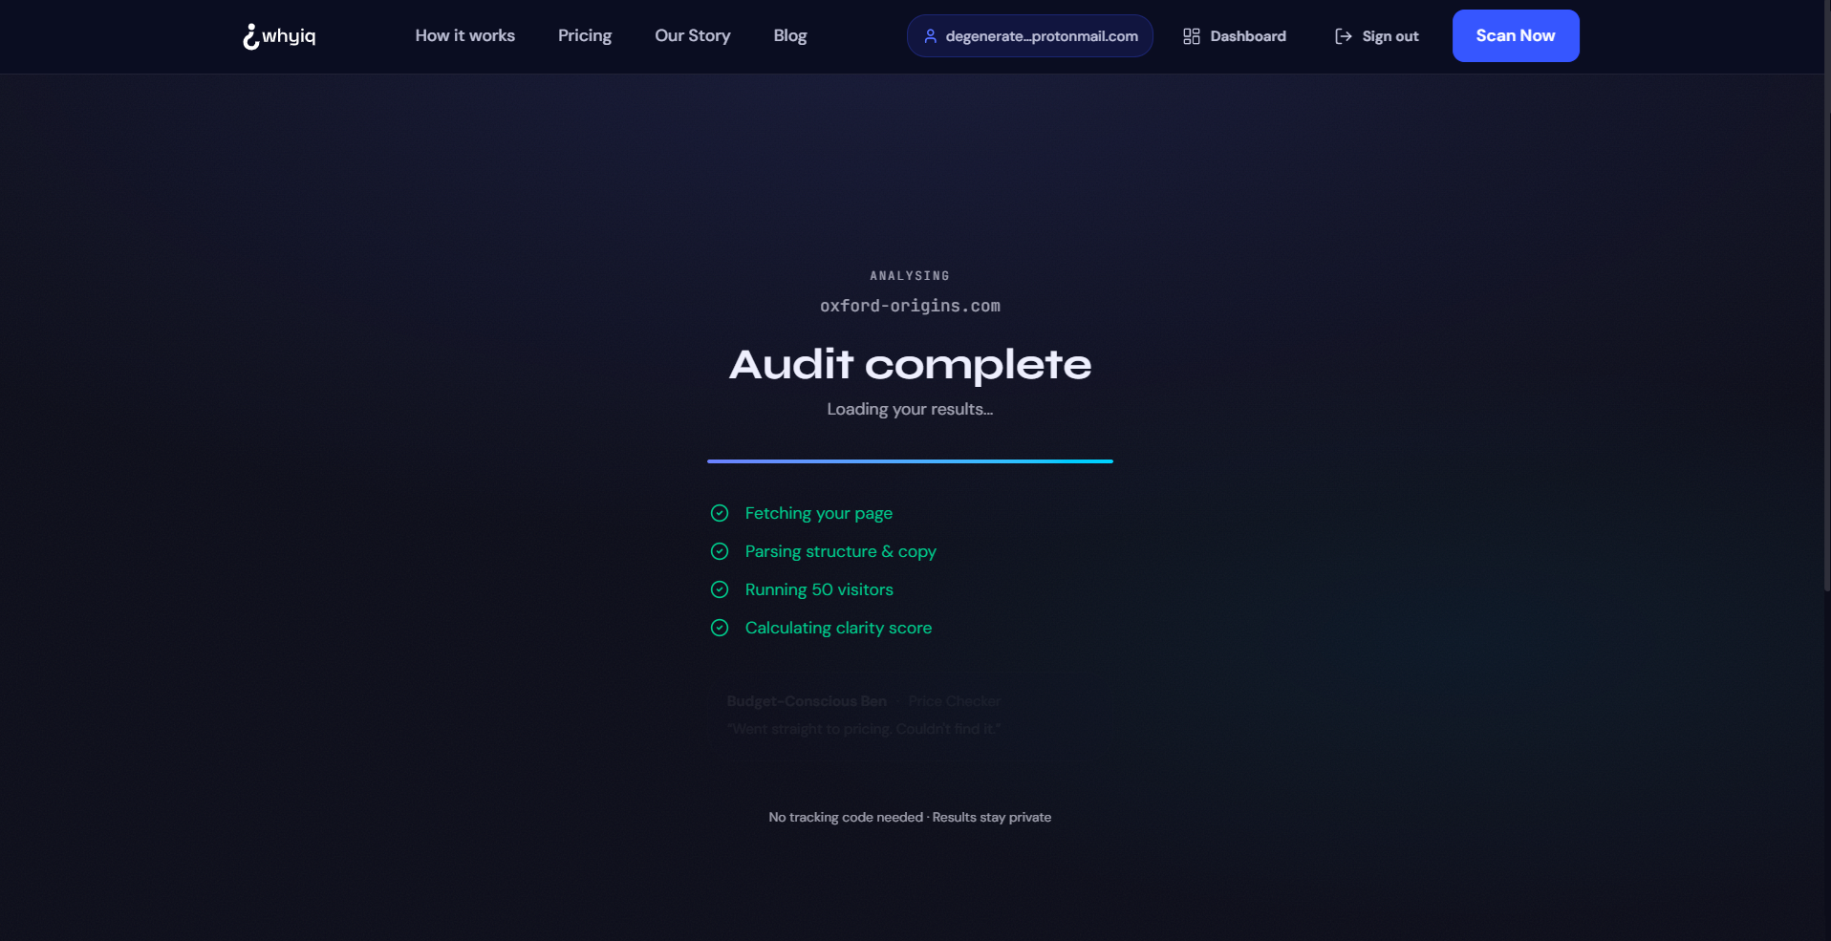Open the How it works page

[464, 35]
